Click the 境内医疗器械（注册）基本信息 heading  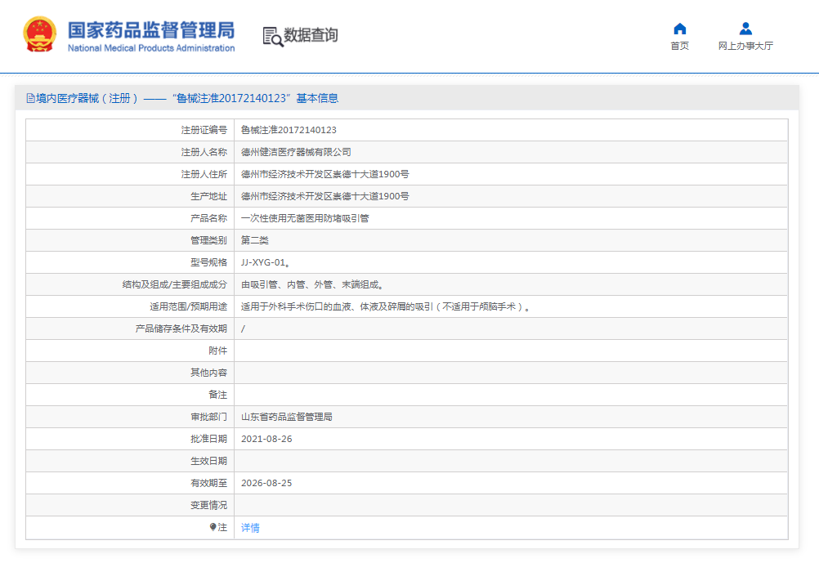pos(182,98)
